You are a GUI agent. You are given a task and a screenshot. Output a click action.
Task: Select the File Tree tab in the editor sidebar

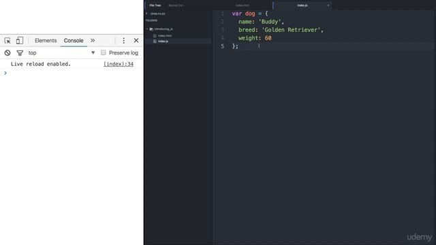pos(155,5)
